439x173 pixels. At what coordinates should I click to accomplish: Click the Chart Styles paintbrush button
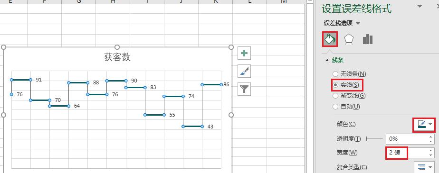click(x=244, y=71)
